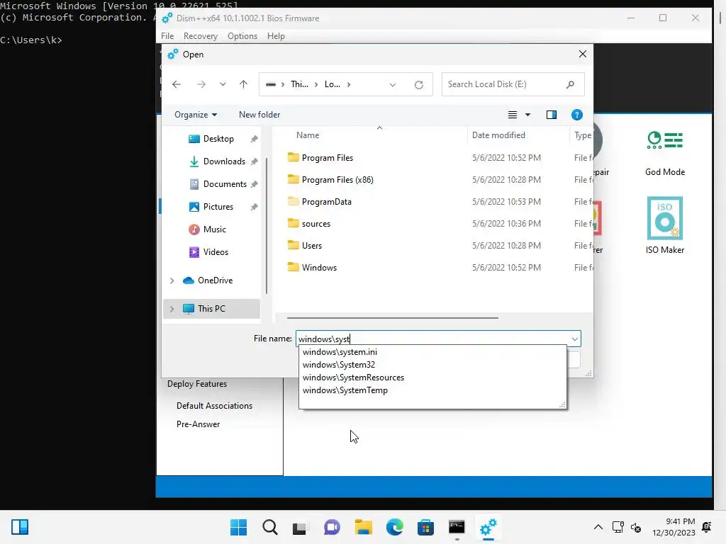
Task: Select Default Associations in Dism++ sidebar
Action: point(214,406)
